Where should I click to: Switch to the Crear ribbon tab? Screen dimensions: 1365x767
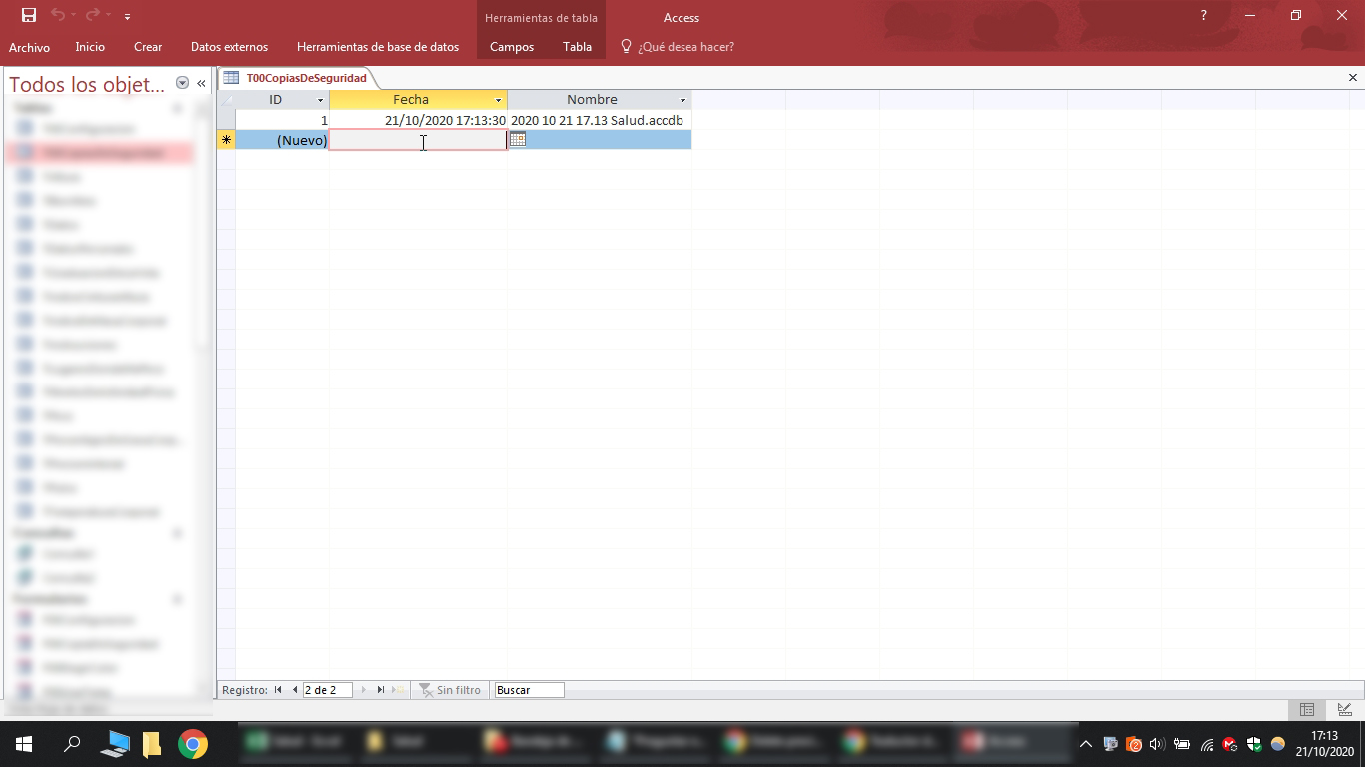point(148,47)
